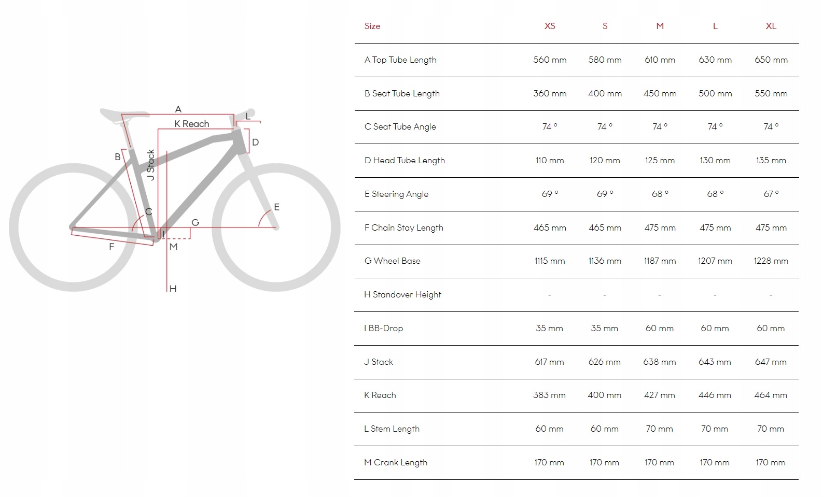Image resolution: width=823 pixels, height=498 pixels.
Task: Click the 464 mm reach value
Action: pyautogui.click(x=771, y=395)
